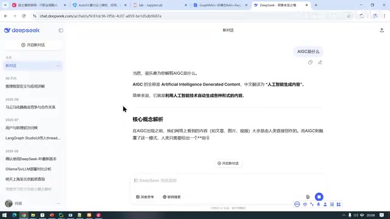Share conversation via upload icon

[382, 30]
